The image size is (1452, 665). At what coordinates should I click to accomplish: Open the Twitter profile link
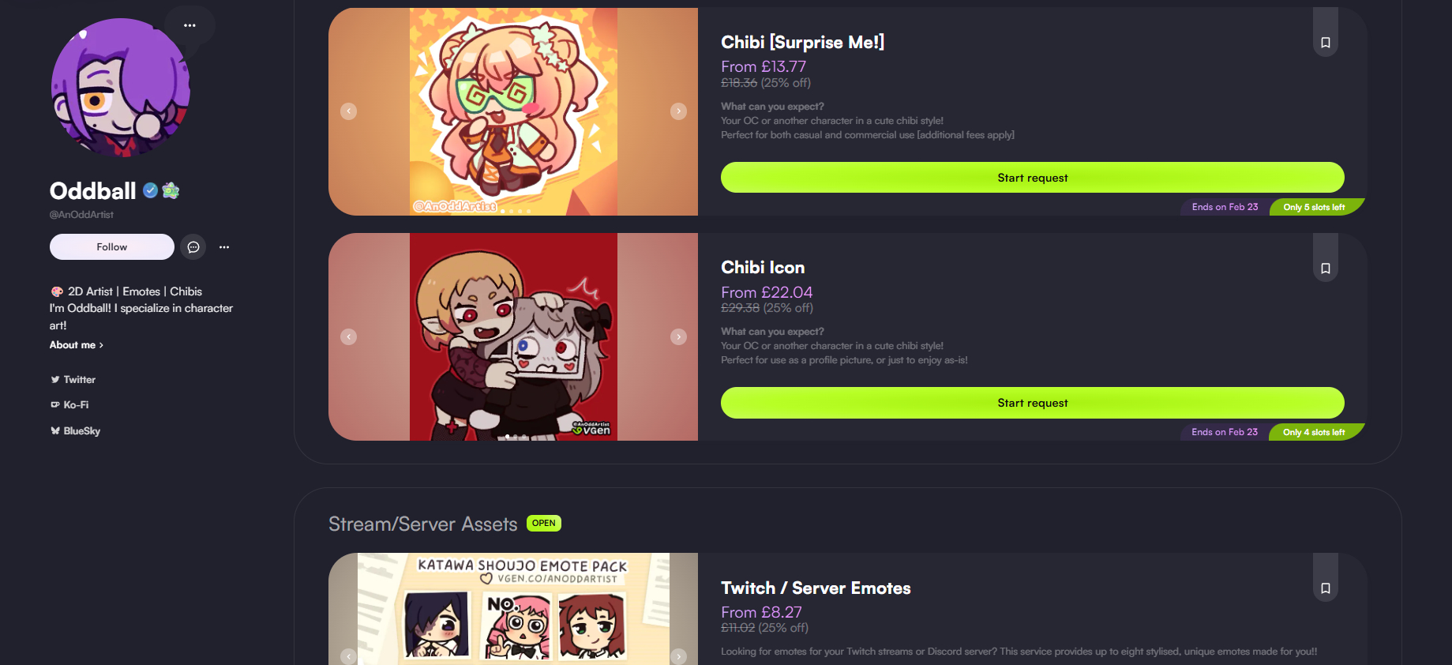pyautogui.click(x=73, y=380)
